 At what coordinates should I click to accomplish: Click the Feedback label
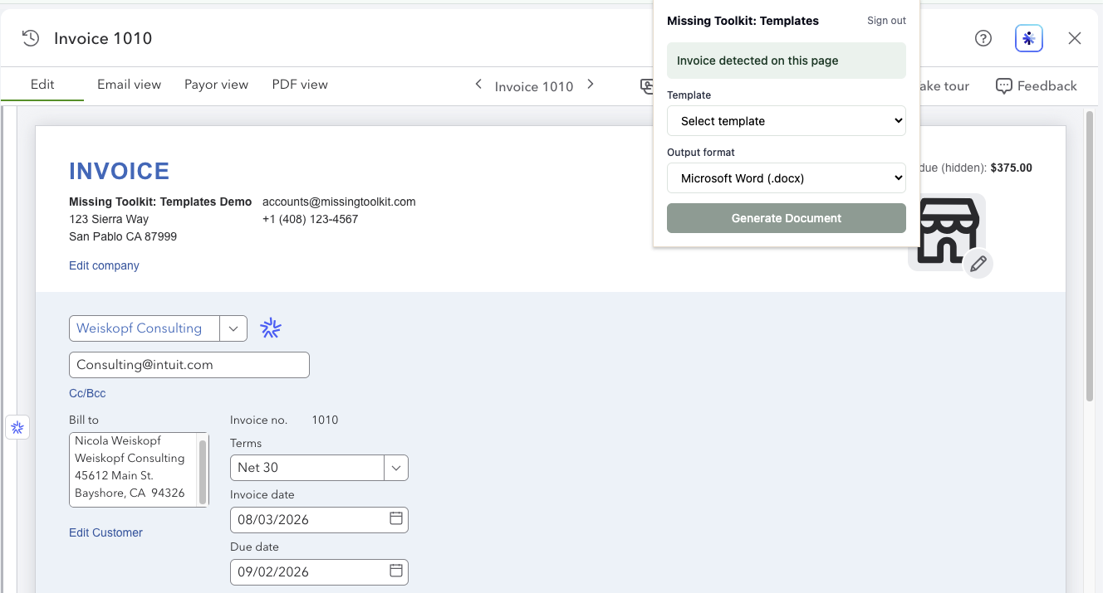coord(1047,85)
